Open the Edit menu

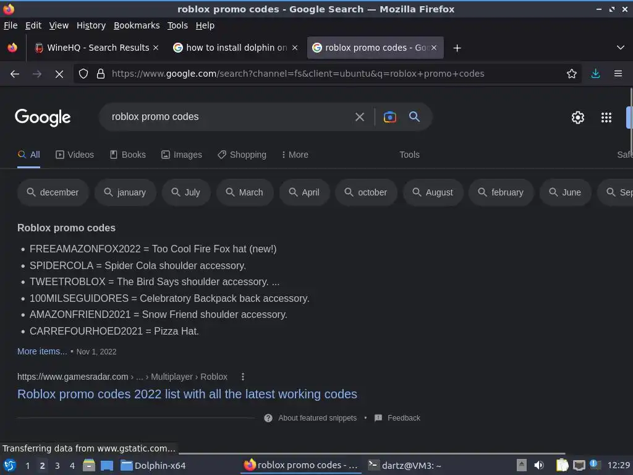pos(33,25)
